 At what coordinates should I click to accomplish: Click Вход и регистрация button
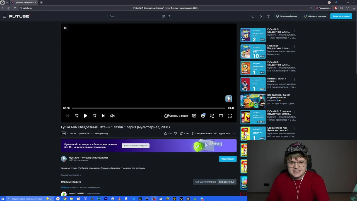click(x=341, y=16)
